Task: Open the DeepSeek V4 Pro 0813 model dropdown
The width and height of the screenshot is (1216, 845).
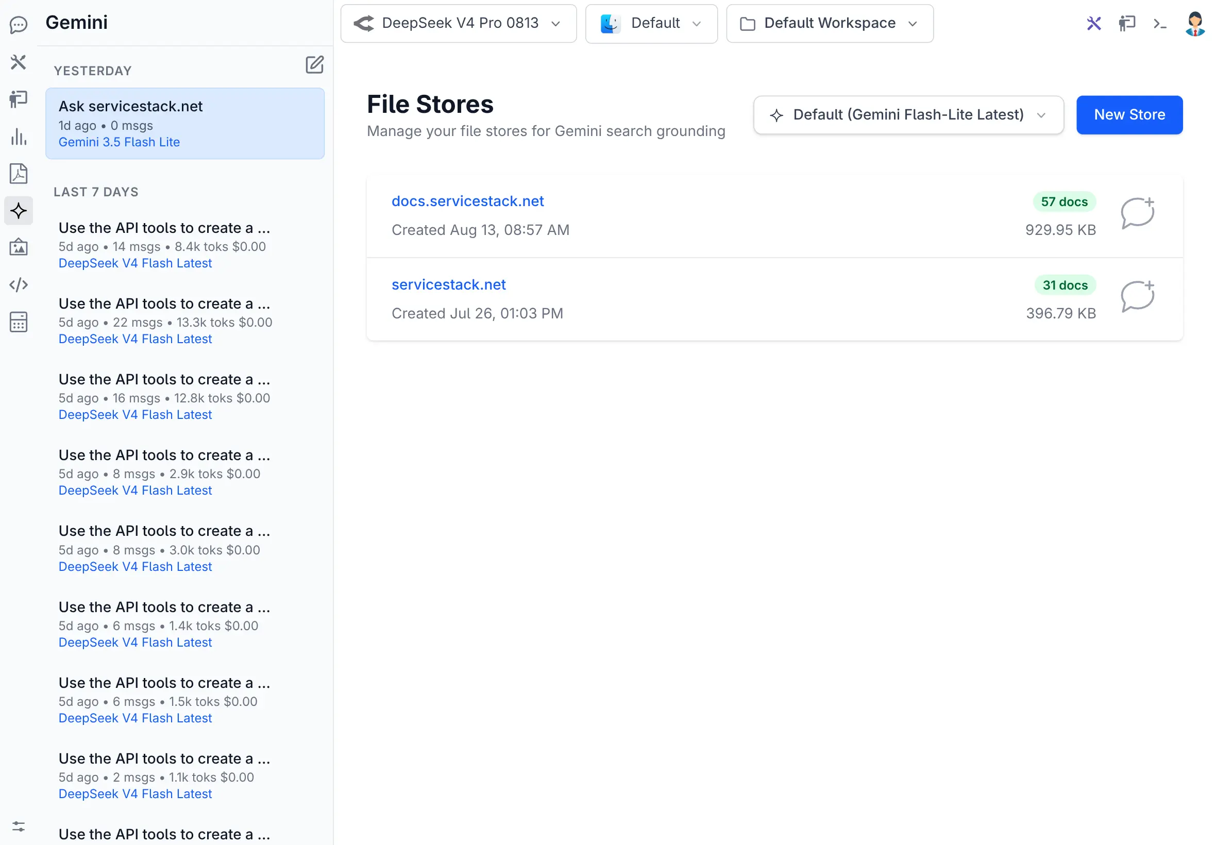Action: pos(459,23)
